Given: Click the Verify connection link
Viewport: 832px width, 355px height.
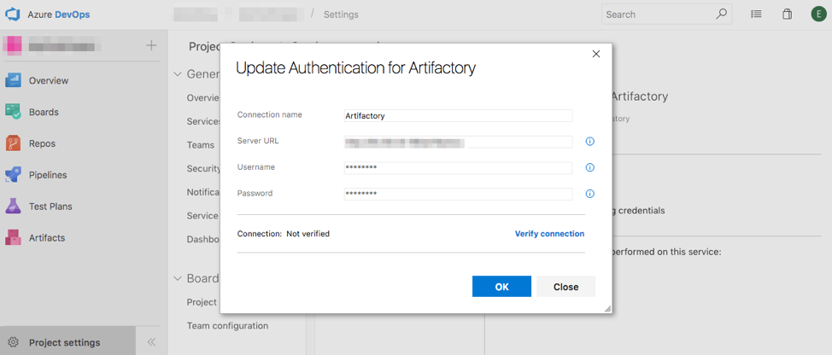Looking at the screenshot, I should (549, 234).
